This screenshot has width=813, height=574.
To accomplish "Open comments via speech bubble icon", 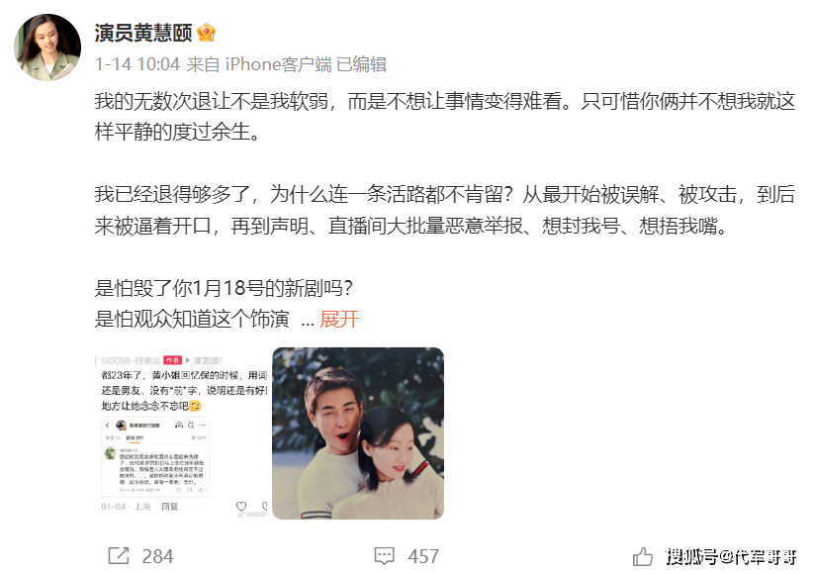I will coord(384,556).
